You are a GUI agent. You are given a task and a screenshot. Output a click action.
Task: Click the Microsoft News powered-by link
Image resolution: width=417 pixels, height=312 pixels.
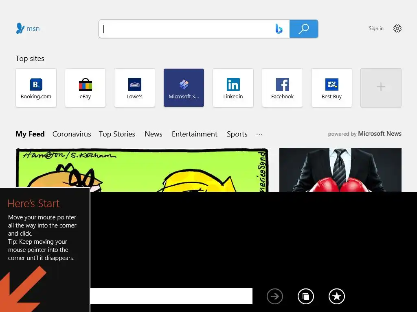click(380, 134)
